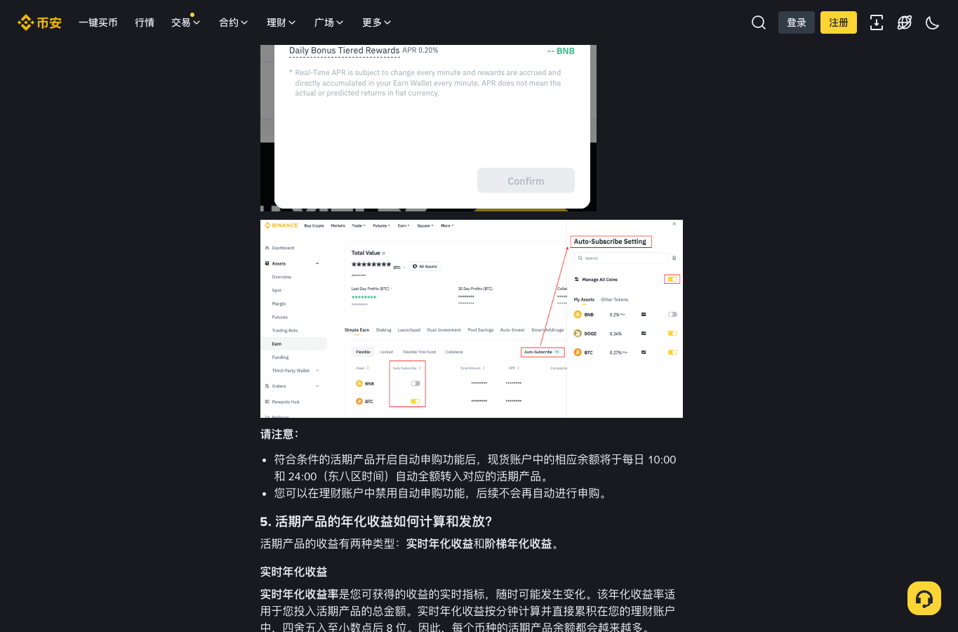Expand the 更多 dropdown menu
The width and height of the screenshot is (958, 632).
(377, 22)
